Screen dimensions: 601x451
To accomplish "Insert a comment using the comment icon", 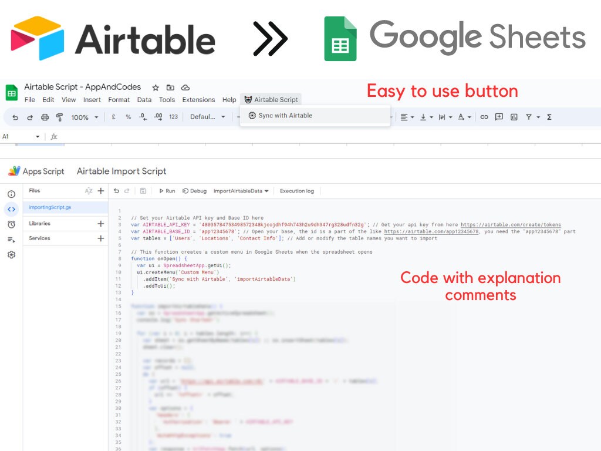I will (499, 117).
